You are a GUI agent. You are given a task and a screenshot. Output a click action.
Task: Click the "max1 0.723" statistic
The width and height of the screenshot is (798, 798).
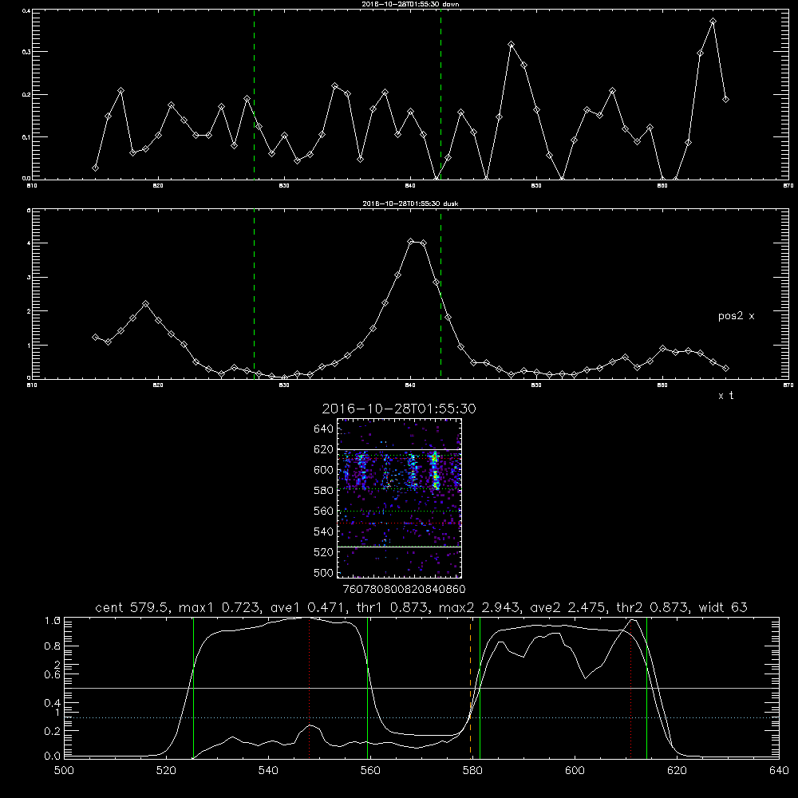tap(219, 607)
